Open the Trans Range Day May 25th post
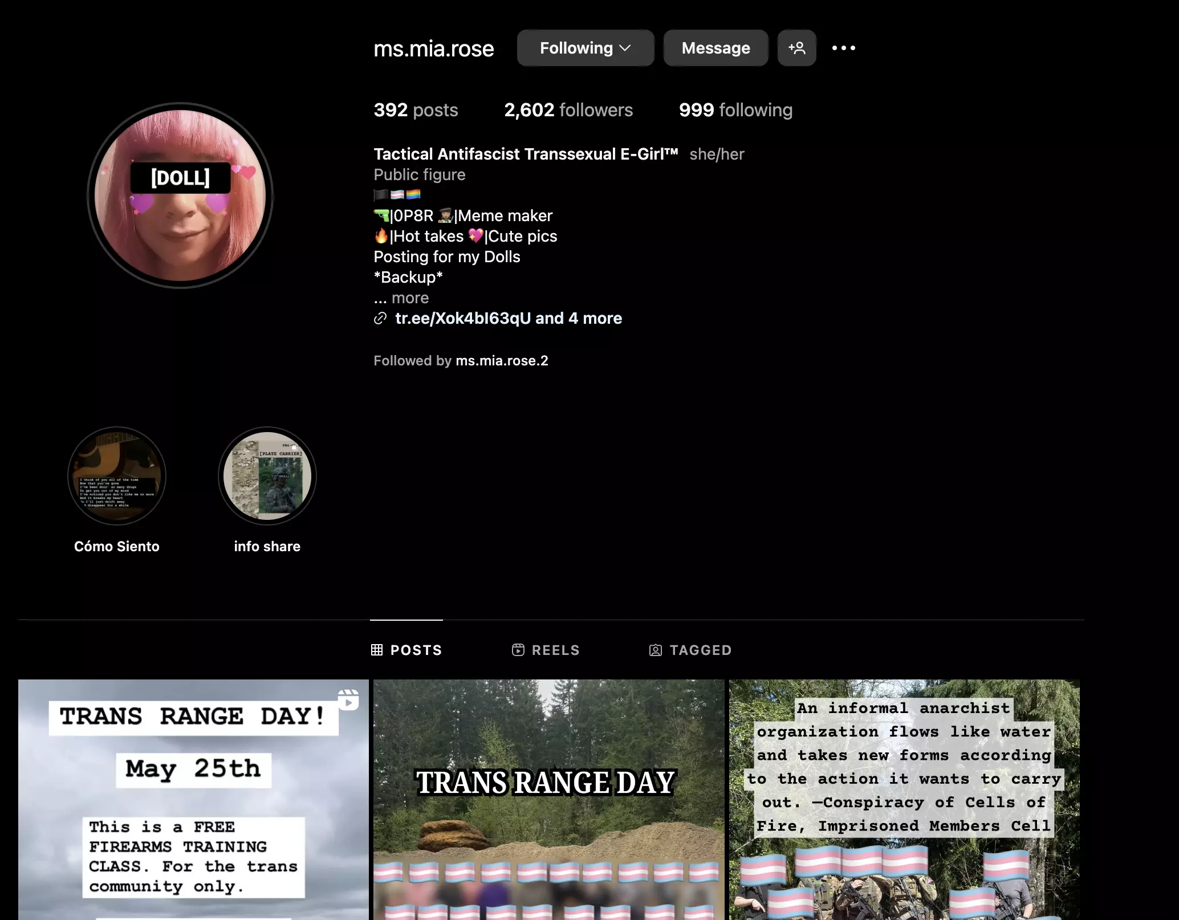Screen dimensions: 1179x920 [193, 799]
